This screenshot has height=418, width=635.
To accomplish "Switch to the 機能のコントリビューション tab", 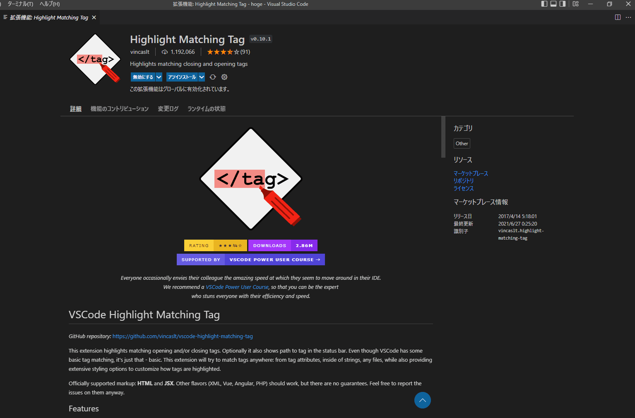I will (x=119, y=109).
